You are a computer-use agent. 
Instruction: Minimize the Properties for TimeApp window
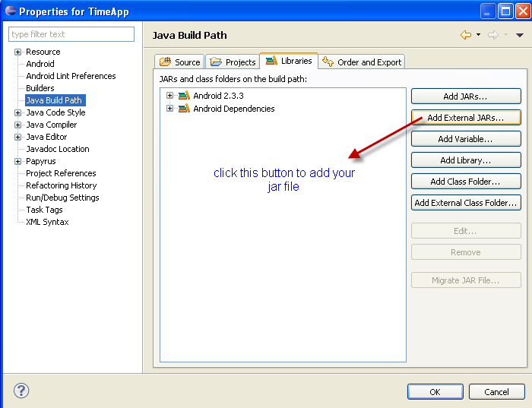488,11
